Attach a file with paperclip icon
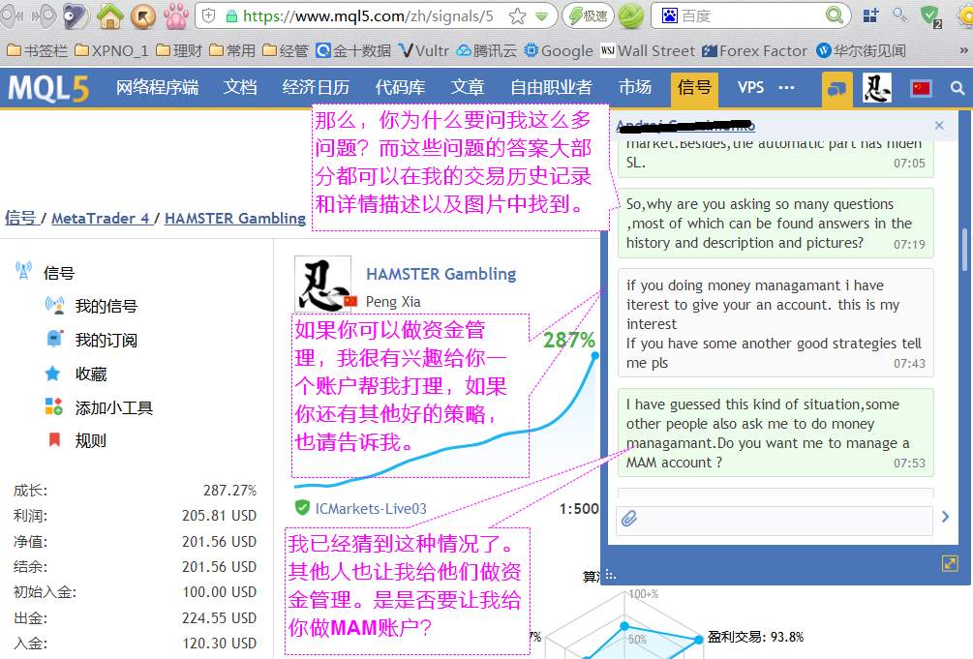 pyautogui.click(x=629, y=519)
